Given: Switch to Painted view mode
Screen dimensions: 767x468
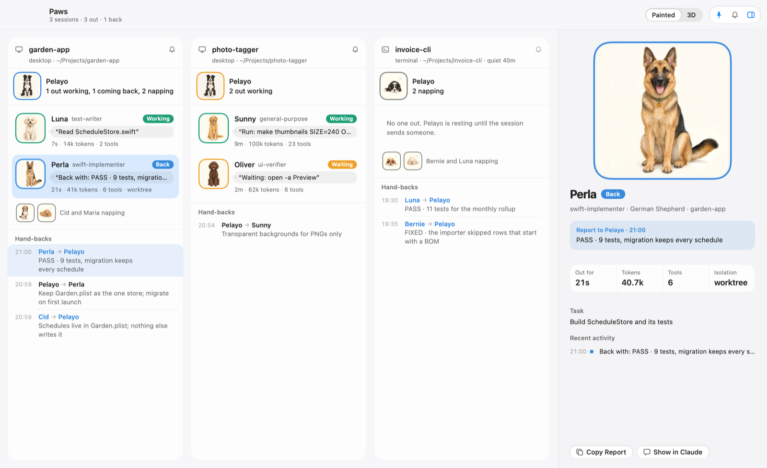Looking at the screenshot, I should coord(663,15).
